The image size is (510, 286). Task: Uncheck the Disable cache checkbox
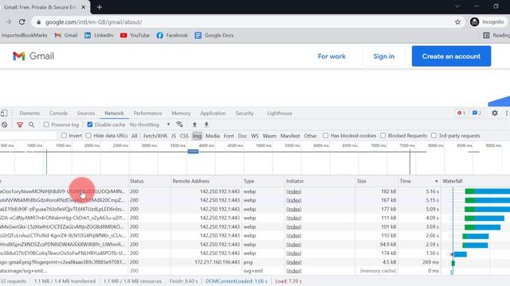(90, 125)
